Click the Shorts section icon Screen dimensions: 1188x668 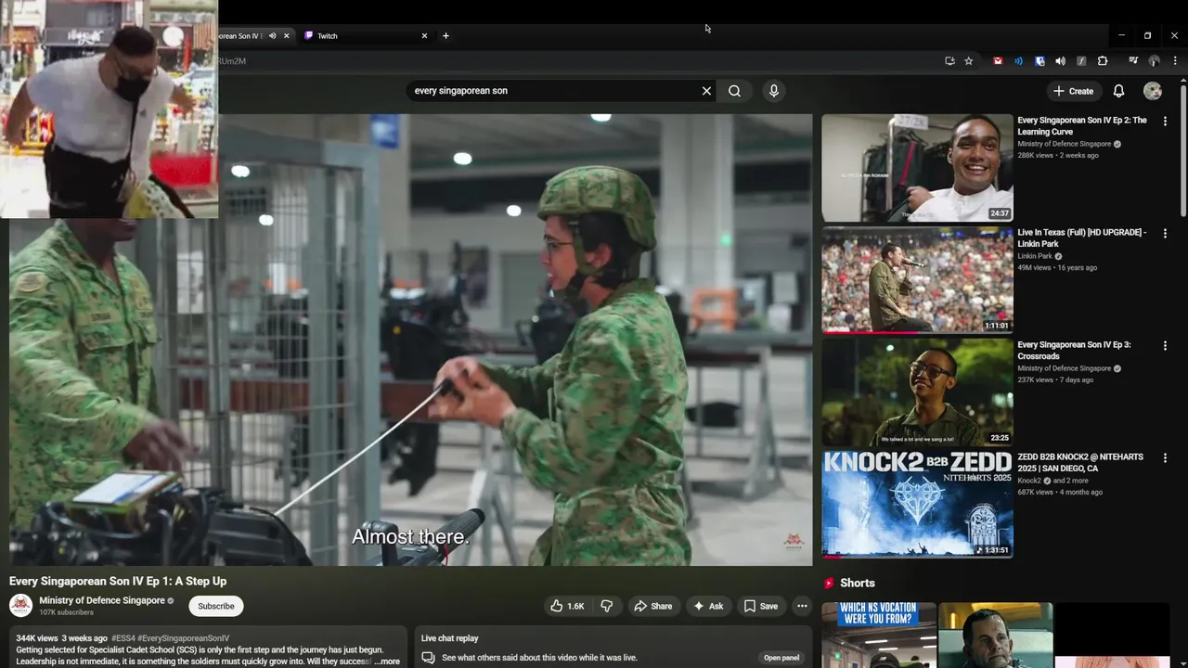click(x=829, y=584)
